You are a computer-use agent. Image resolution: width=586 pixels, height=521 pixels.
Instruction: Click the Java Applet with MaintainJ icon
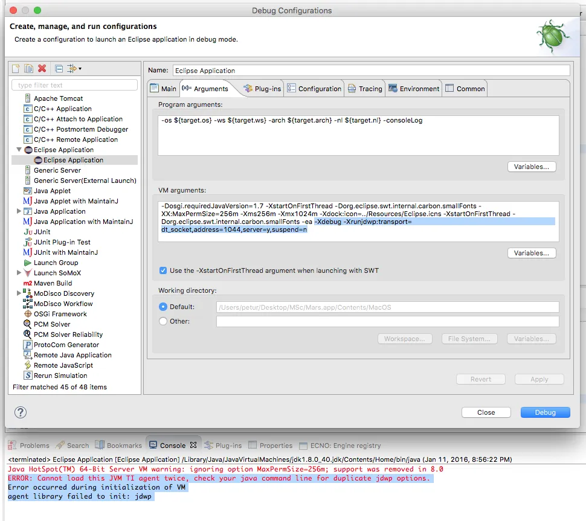tap(28, 201)
